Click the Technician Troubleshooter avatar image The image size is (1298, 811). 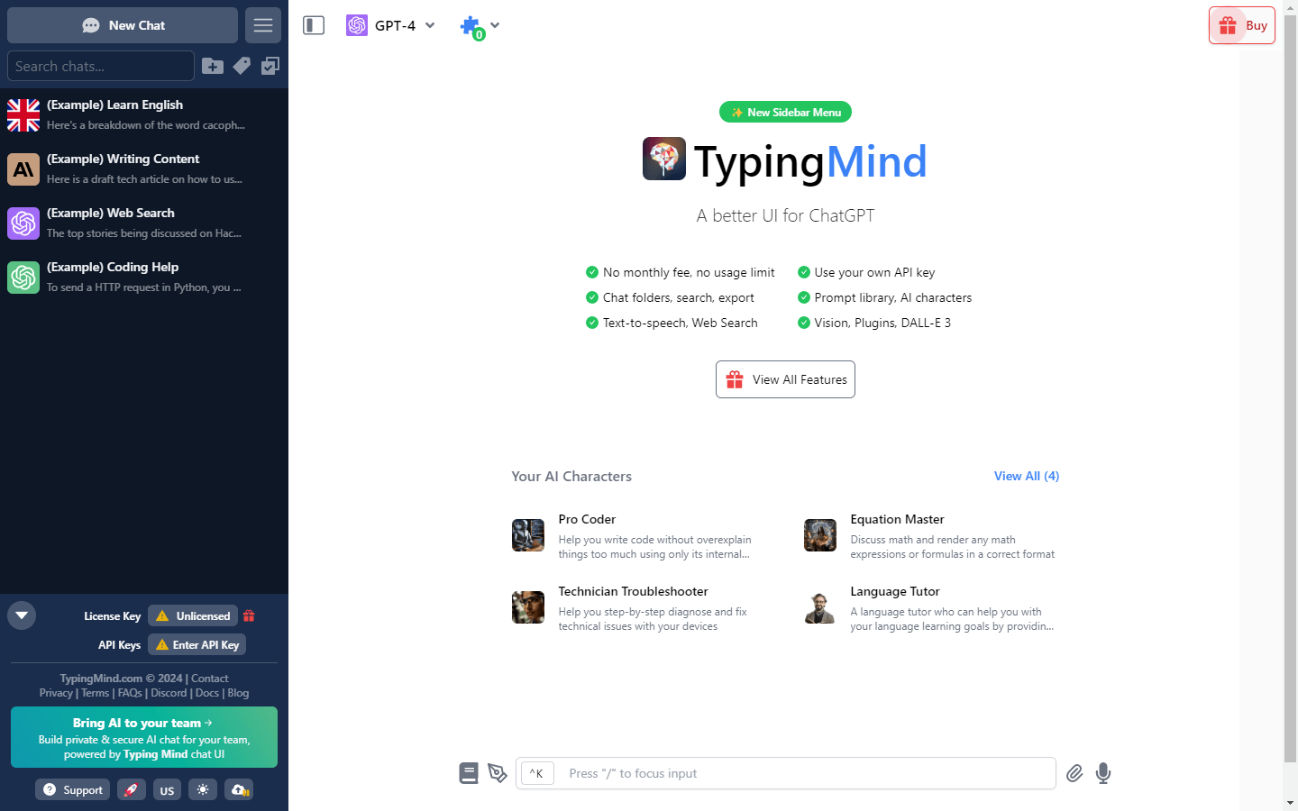[528, 607]
